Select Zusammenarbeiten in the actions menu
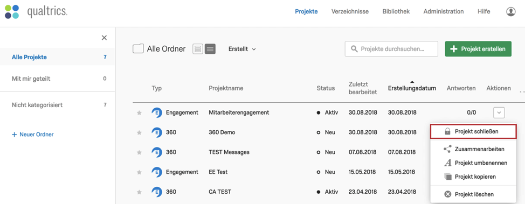The height and width of the screenshot is (204, 525). pyautogui.click(x=473, y=149)
